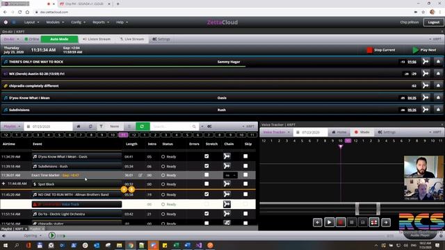445x250 pixels.
Task: Toggle Skip checkbox for Subdivisions - Rush
Action: [245, 166]
